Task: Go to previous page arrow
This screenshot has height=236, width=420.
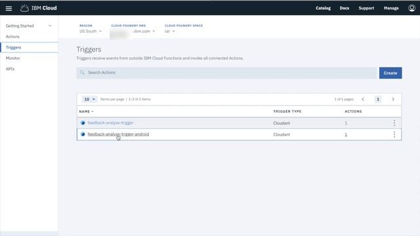Action: tap(363, 99)
